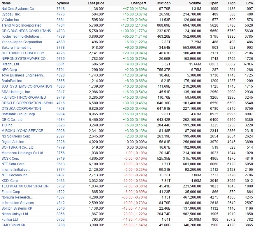Open OTSUKA CORPORATION link
255x228 pixels.
(21, 108)
